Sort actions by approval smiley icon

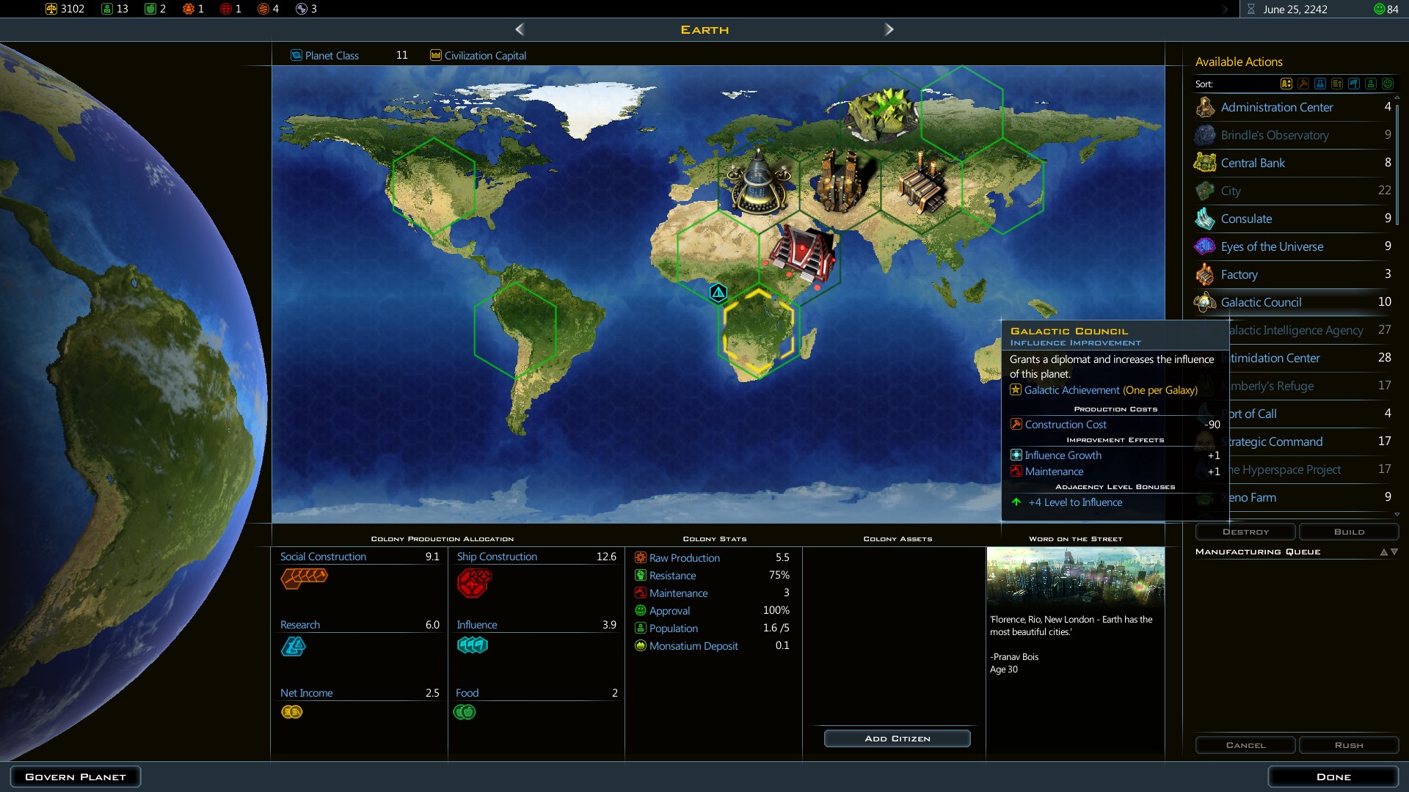pos(1388,84)
